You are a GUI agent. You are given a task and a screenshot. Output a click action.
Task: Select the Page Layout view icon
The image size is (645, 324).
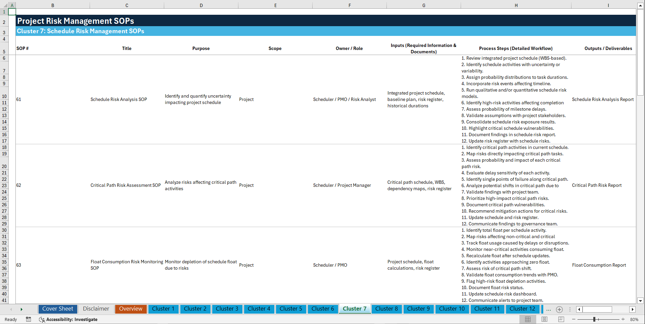[544, 319]
